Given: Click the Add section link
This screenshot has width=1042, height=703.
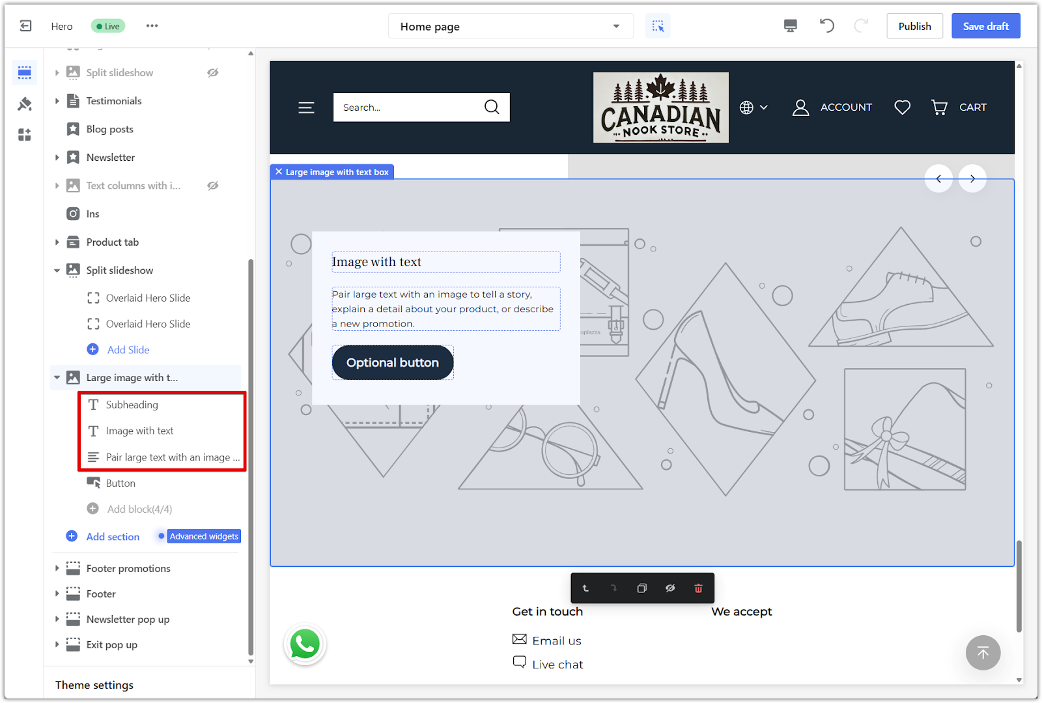Looking at the screenshot, I should coord(113,537).
